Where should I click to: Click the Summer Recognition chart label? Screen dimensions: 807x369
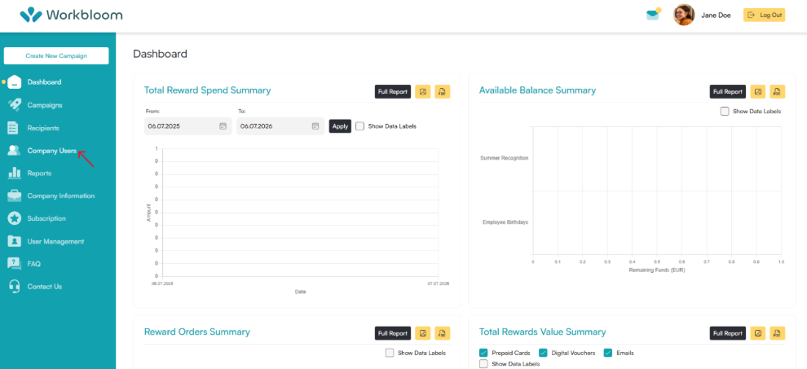[x=505, y=158]
